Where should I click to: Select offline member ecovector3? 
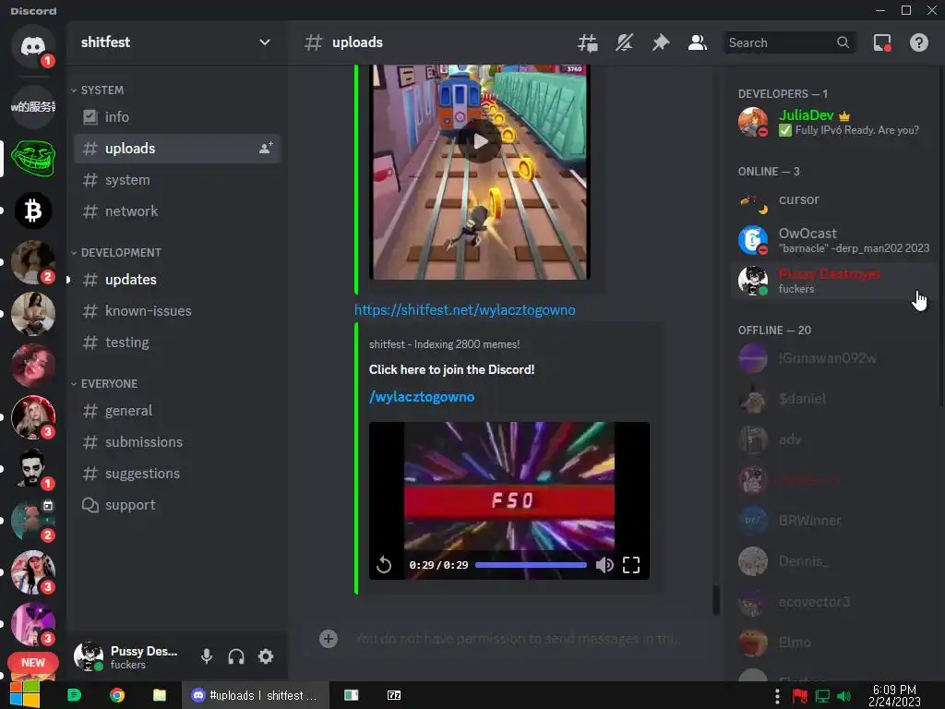click(833, 602)
